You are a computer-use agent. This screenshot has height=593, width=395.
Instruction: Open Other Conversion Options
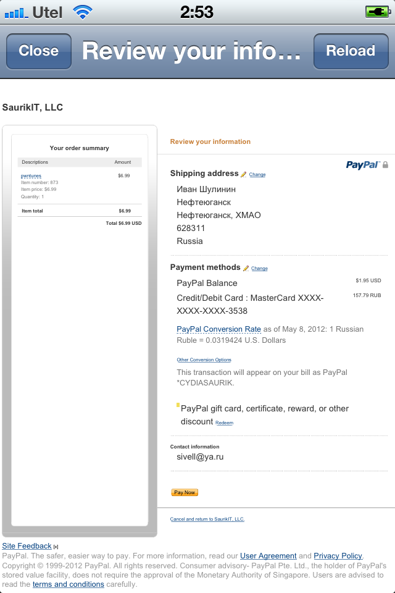pos(204,360)
